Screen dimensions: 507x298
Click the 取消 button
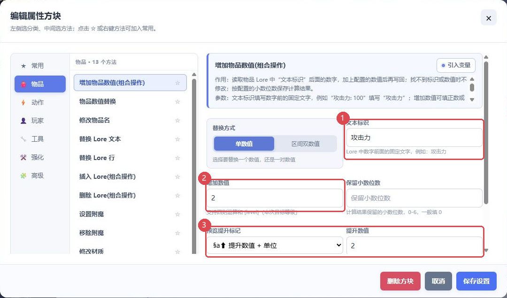pos(438,281)
